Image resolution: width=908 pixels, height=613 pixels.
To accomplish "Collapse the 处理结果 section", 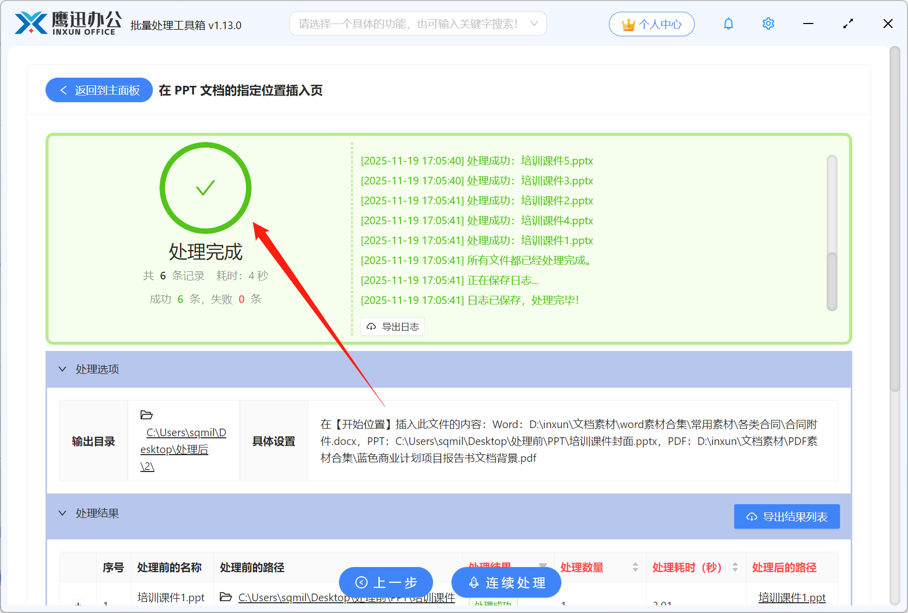I will point(62,513).
